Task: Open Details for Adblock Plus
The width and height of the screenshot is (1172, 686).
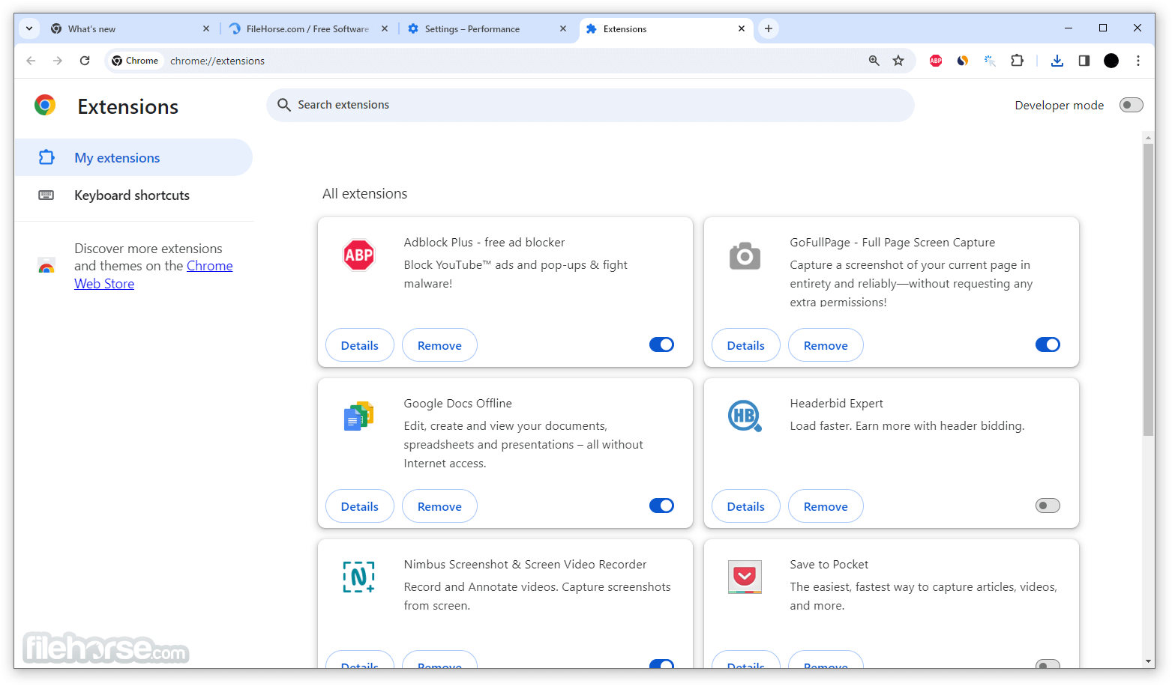Action: 360,345
